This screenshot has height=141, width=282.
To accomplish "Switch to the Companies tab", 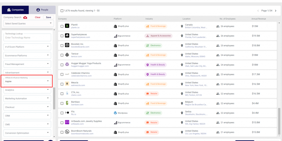I will 15,10.
